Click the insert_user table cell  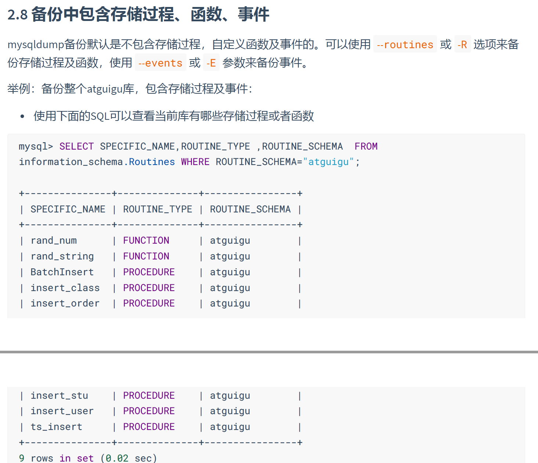(62, 411)
